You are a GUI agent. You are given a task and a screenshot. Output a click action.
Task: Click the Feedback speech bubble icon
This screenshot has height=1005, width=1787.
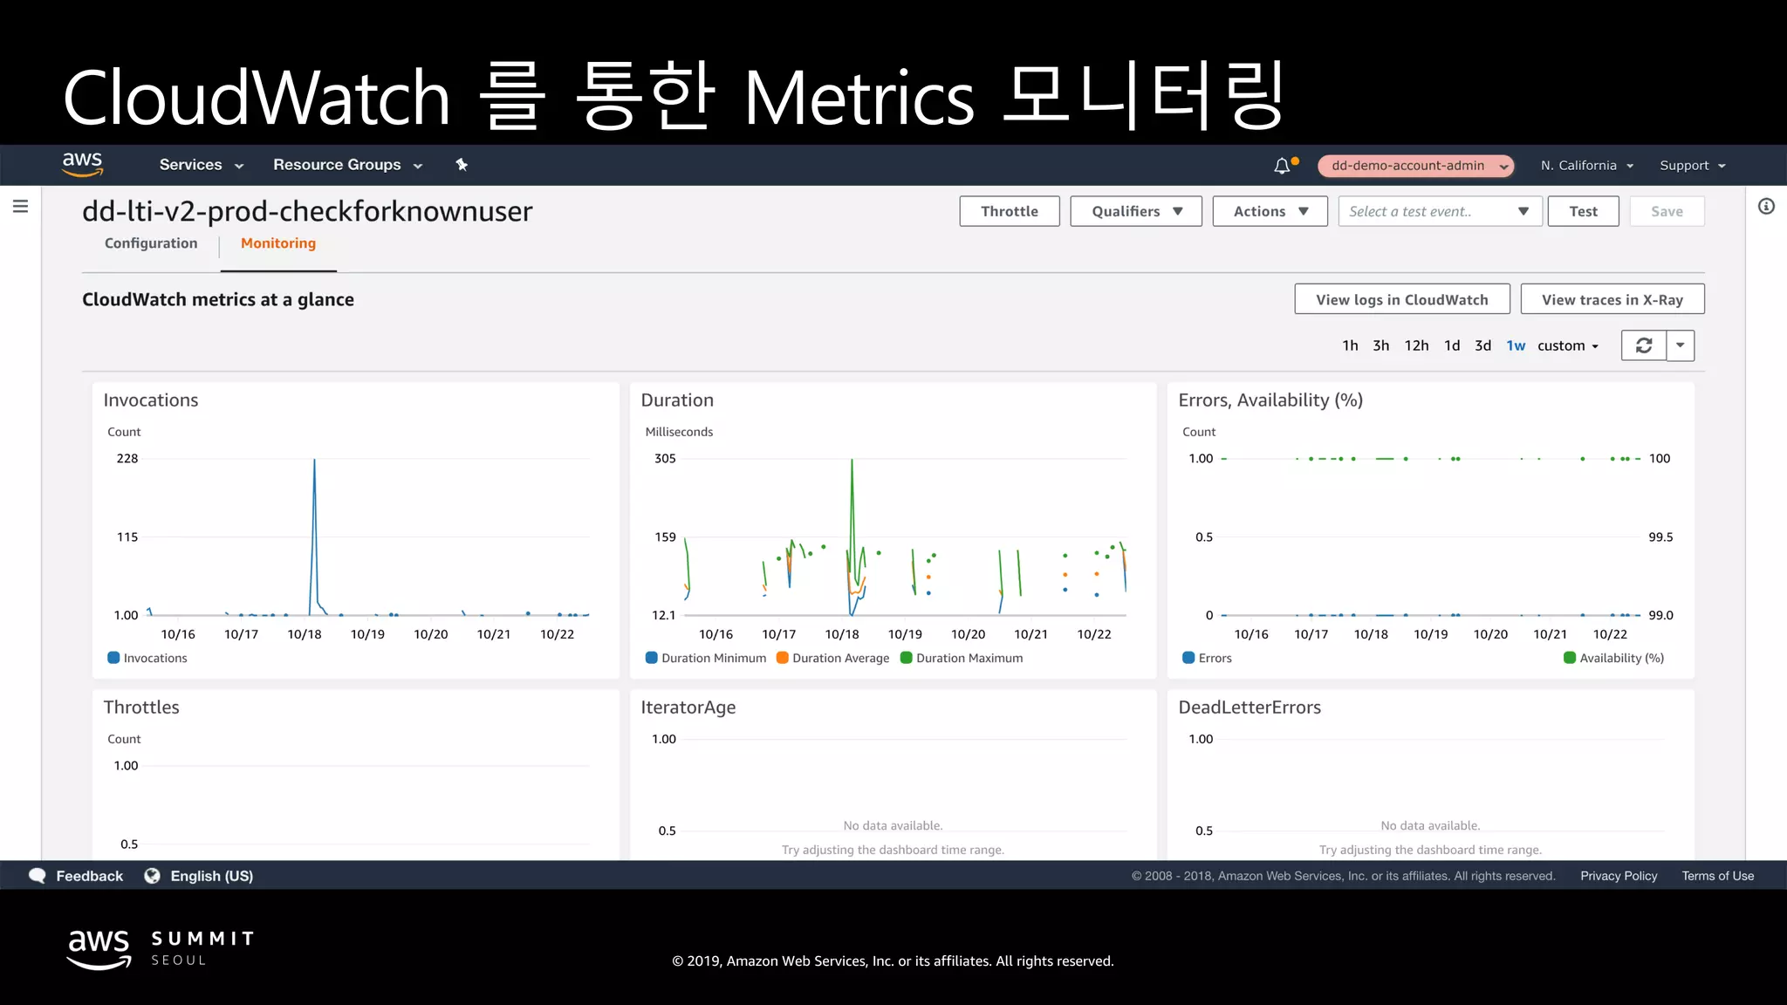pyautogui.click(x=38, y=876)
